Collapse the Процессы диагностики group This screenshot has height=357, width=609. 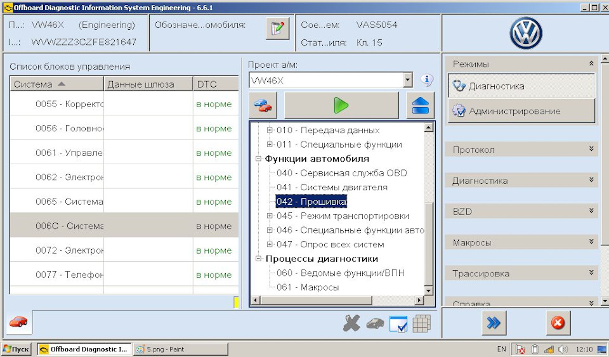(x=258, y=259)
